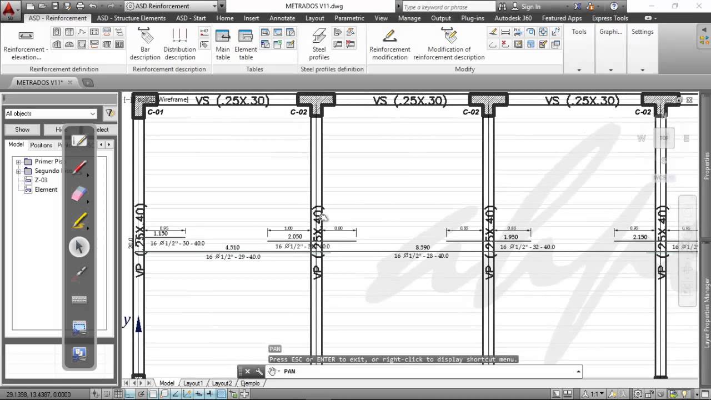This screenshot has width=711, height=400.
Task: Click the Save icon in quick access toolbar
Action: (x=55, y=6)
